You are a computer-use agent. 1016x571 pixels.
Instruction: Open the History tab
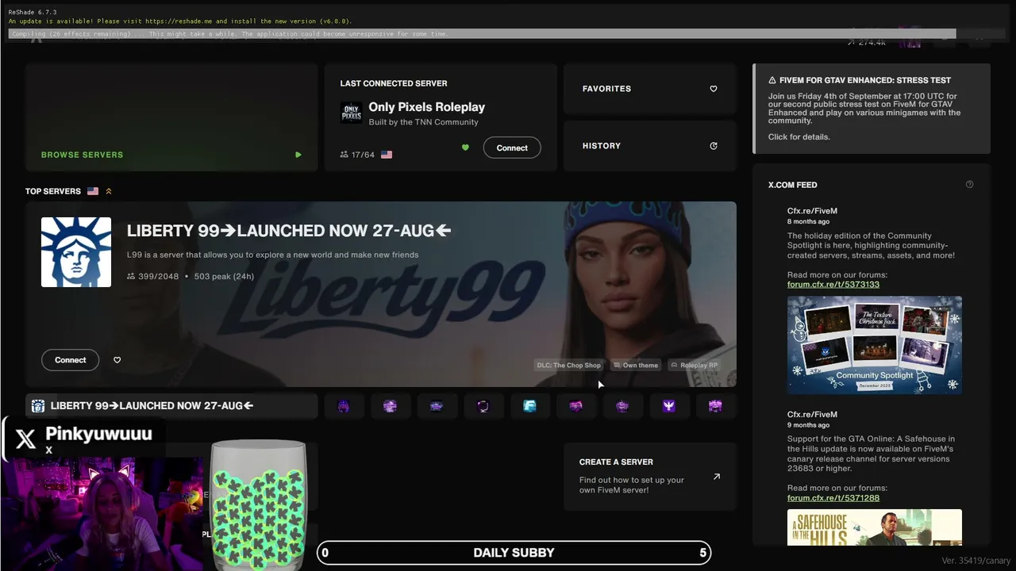click(650, 146)
